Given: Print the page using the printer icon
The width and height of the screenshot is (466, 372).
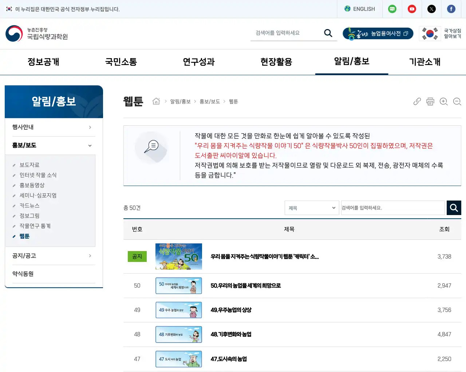Looking at the screenshot, I should coord(430,102).
